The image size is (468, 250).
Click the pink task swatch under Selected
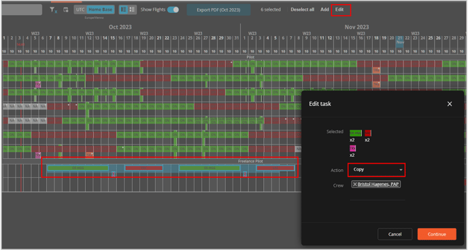(x=352, y=148)
